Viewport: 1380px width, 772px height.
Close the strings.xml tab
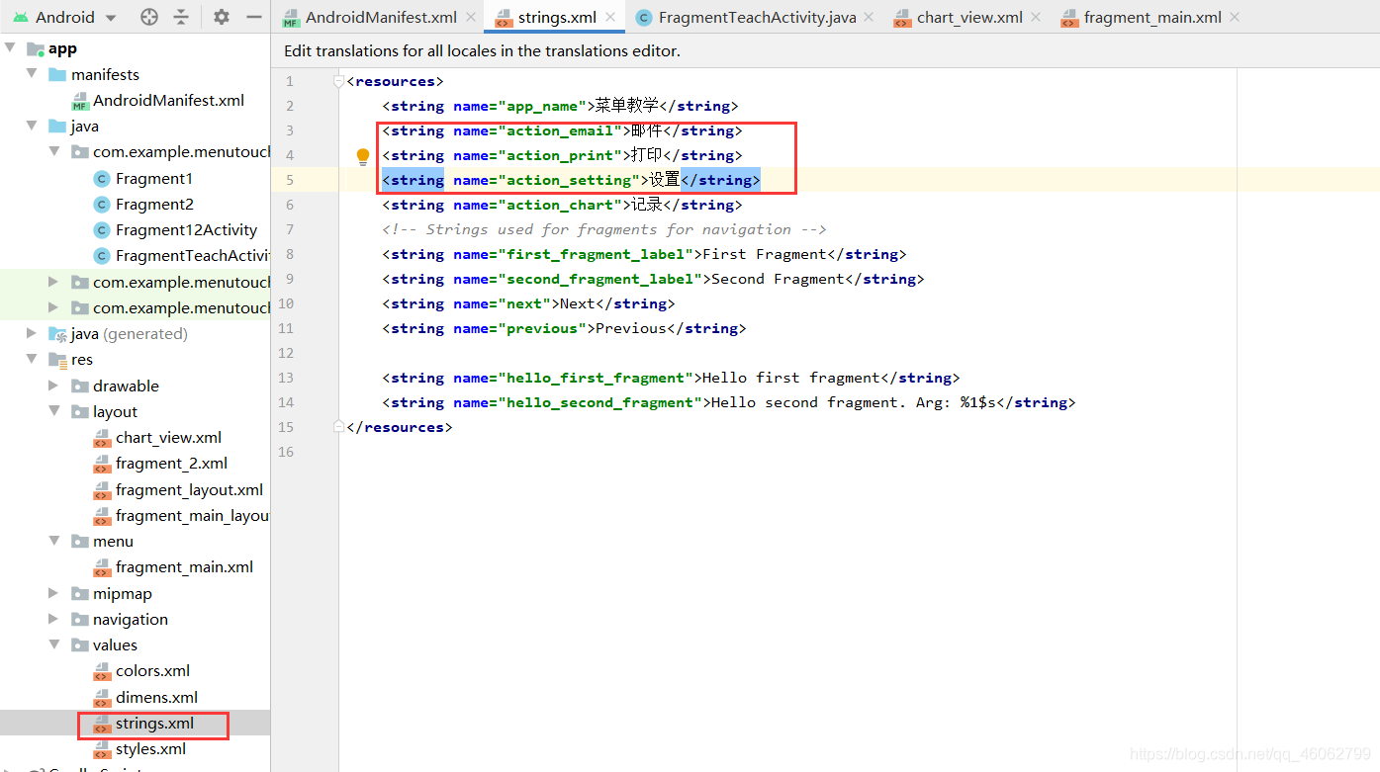[610, 18]
